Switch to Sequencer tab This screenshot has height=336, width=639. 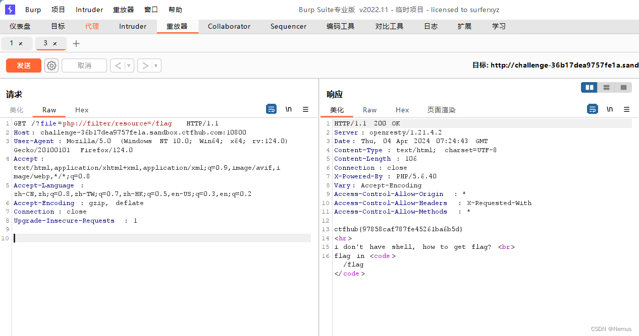click(288, 26)
